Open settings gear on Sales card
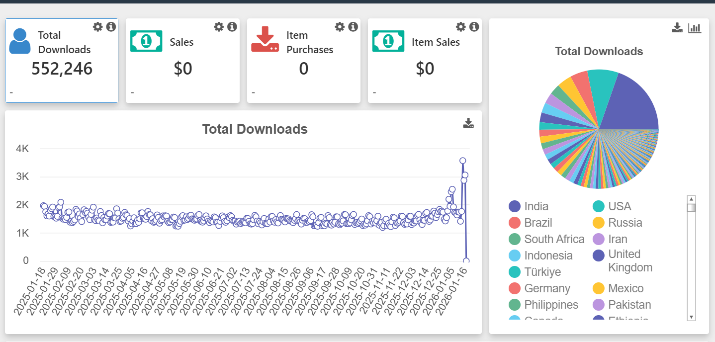Viewport: 715px width, 342px height. pos(219,27)
